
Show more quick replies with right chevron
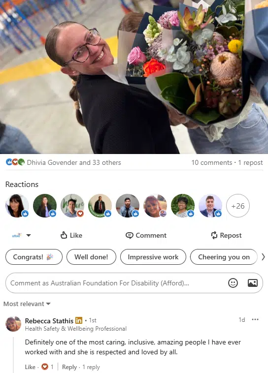pos(263,257)
